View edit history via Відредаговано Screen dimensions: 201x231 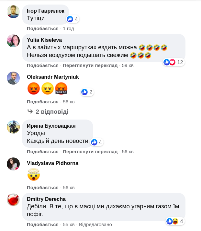coord(95,225)
